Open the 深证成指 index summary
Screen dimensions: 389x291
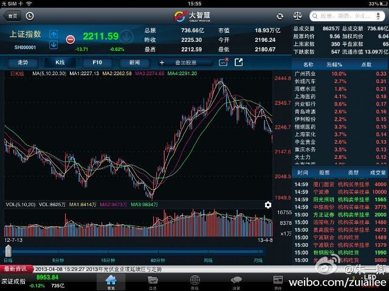(x=32, y=281)
